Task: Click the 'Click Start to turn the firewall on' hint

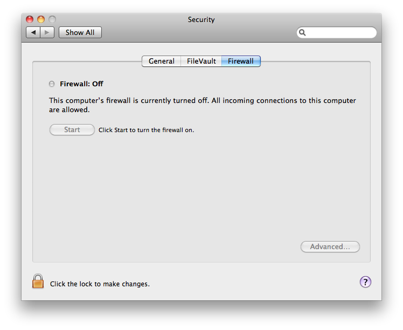Action: pos(146,130)
